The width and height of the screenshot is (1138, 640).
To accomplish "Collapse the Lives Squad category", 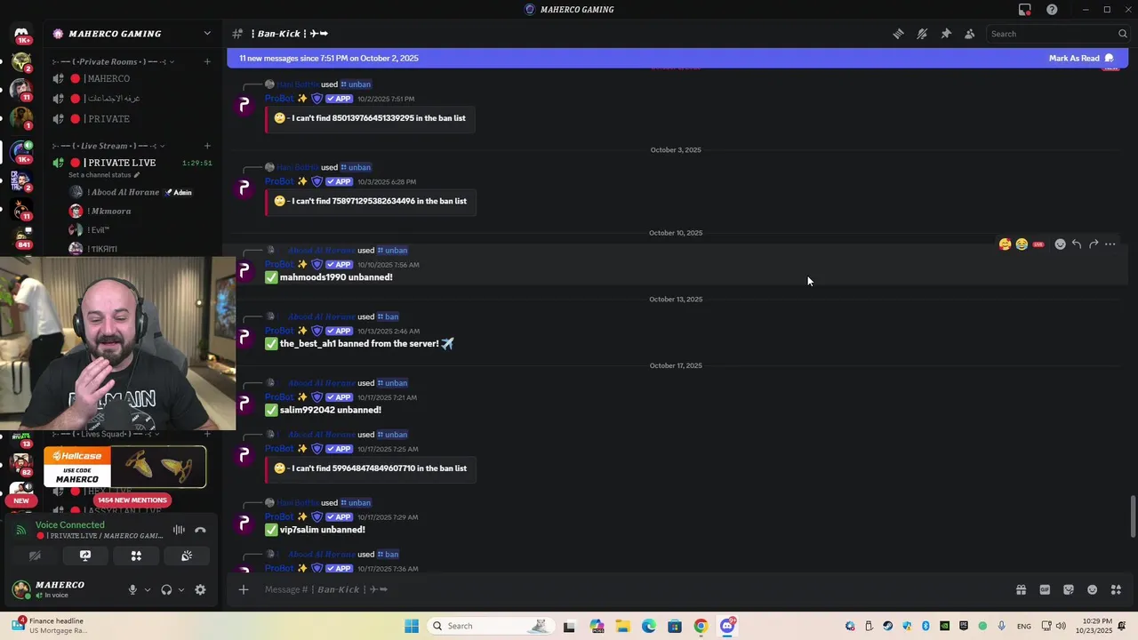I will (x=105, y=434).
